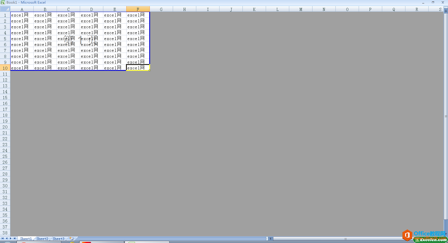Click column G header
Screen dimensions: 448x243
pos(161,9)
